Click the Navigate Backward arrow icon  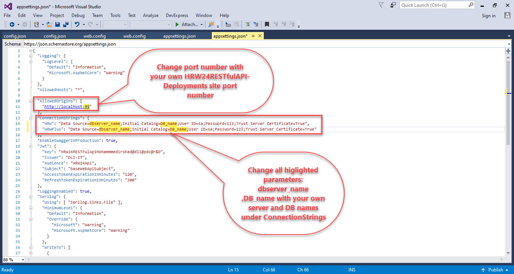tap(12, 24)
